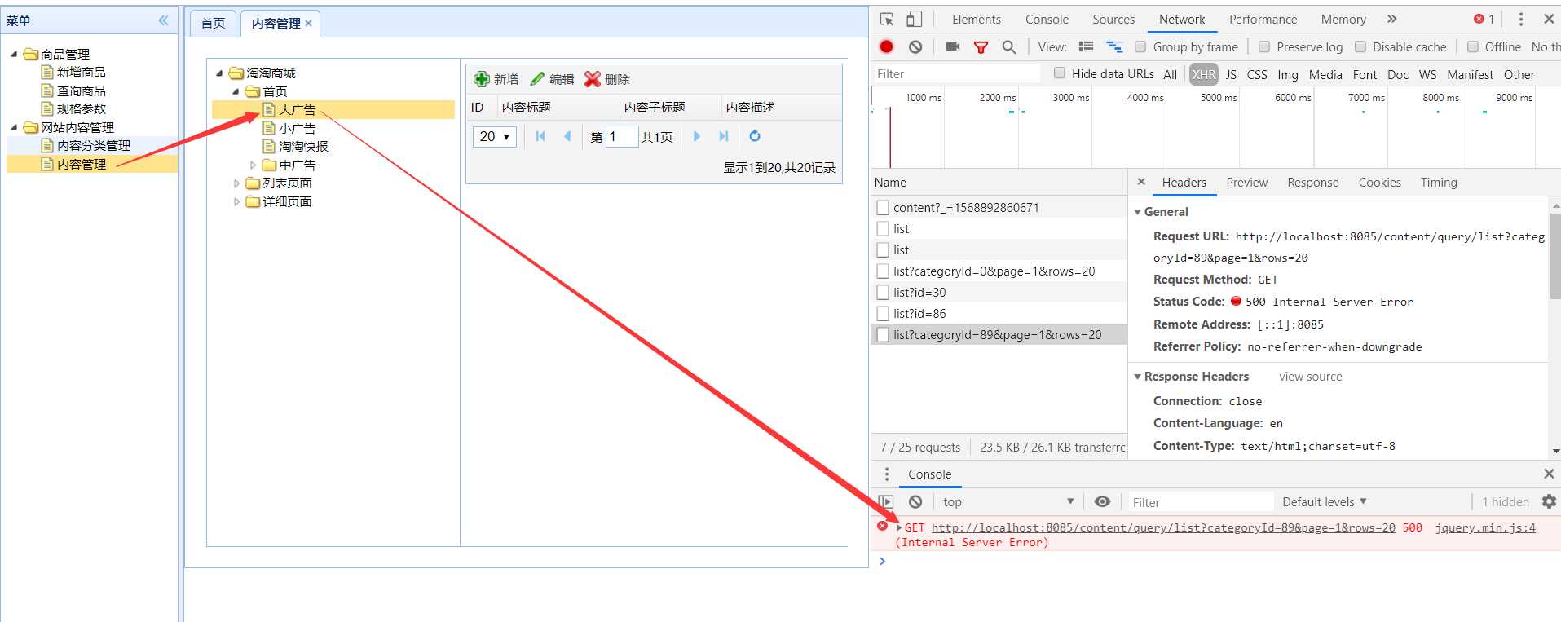Viewport: 1561px width, 622px height.
Task: Refresh the content grid
Action: point(755,136)
